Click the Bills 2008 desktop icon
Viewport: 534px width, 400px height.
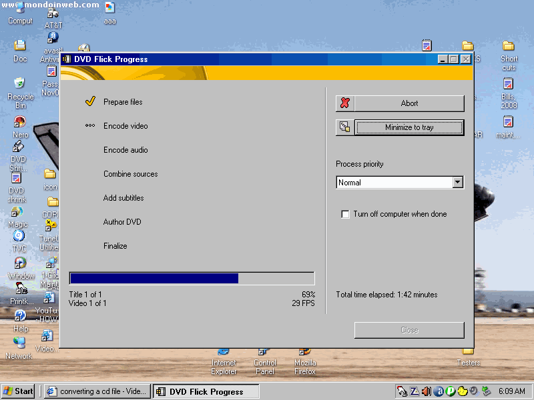(508, 84)
